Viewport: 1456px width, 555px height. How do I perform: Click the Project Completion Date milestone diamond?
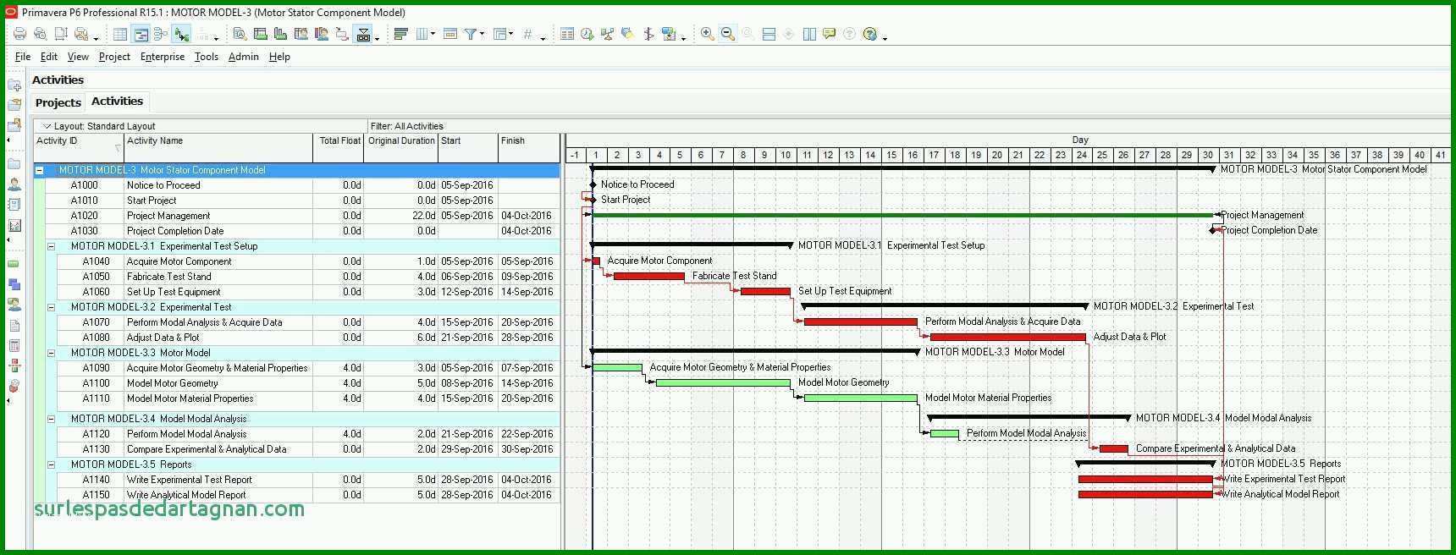click(x=1213, y=230)
